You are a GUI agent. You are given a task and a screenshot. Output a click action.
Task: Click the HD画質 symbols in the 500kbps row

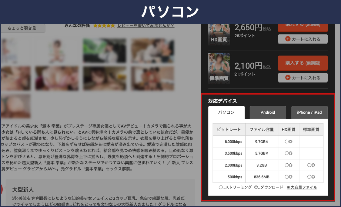(x=289, y=177)
